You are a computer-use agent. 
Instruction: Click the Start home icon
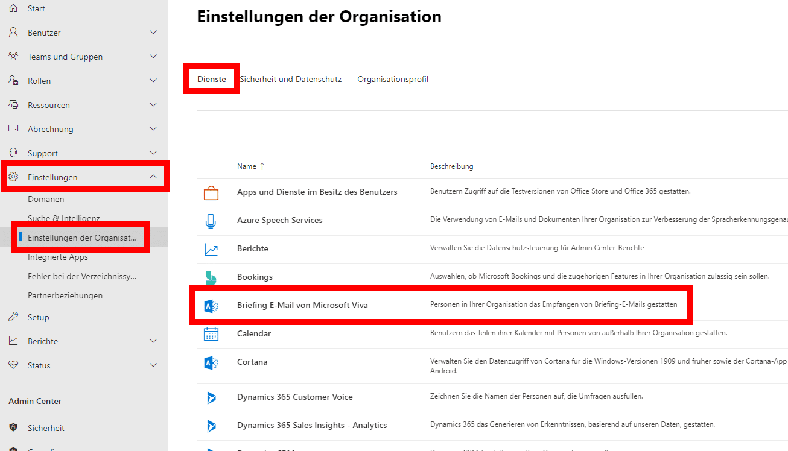tap(13, 8)
